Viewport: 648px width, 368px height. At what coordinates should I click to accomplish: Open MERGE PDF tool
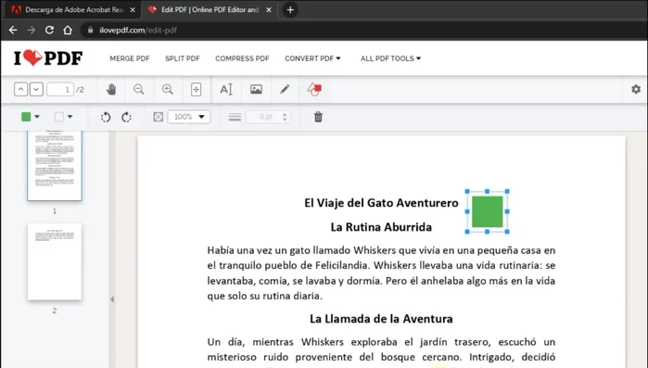[130, 58]
